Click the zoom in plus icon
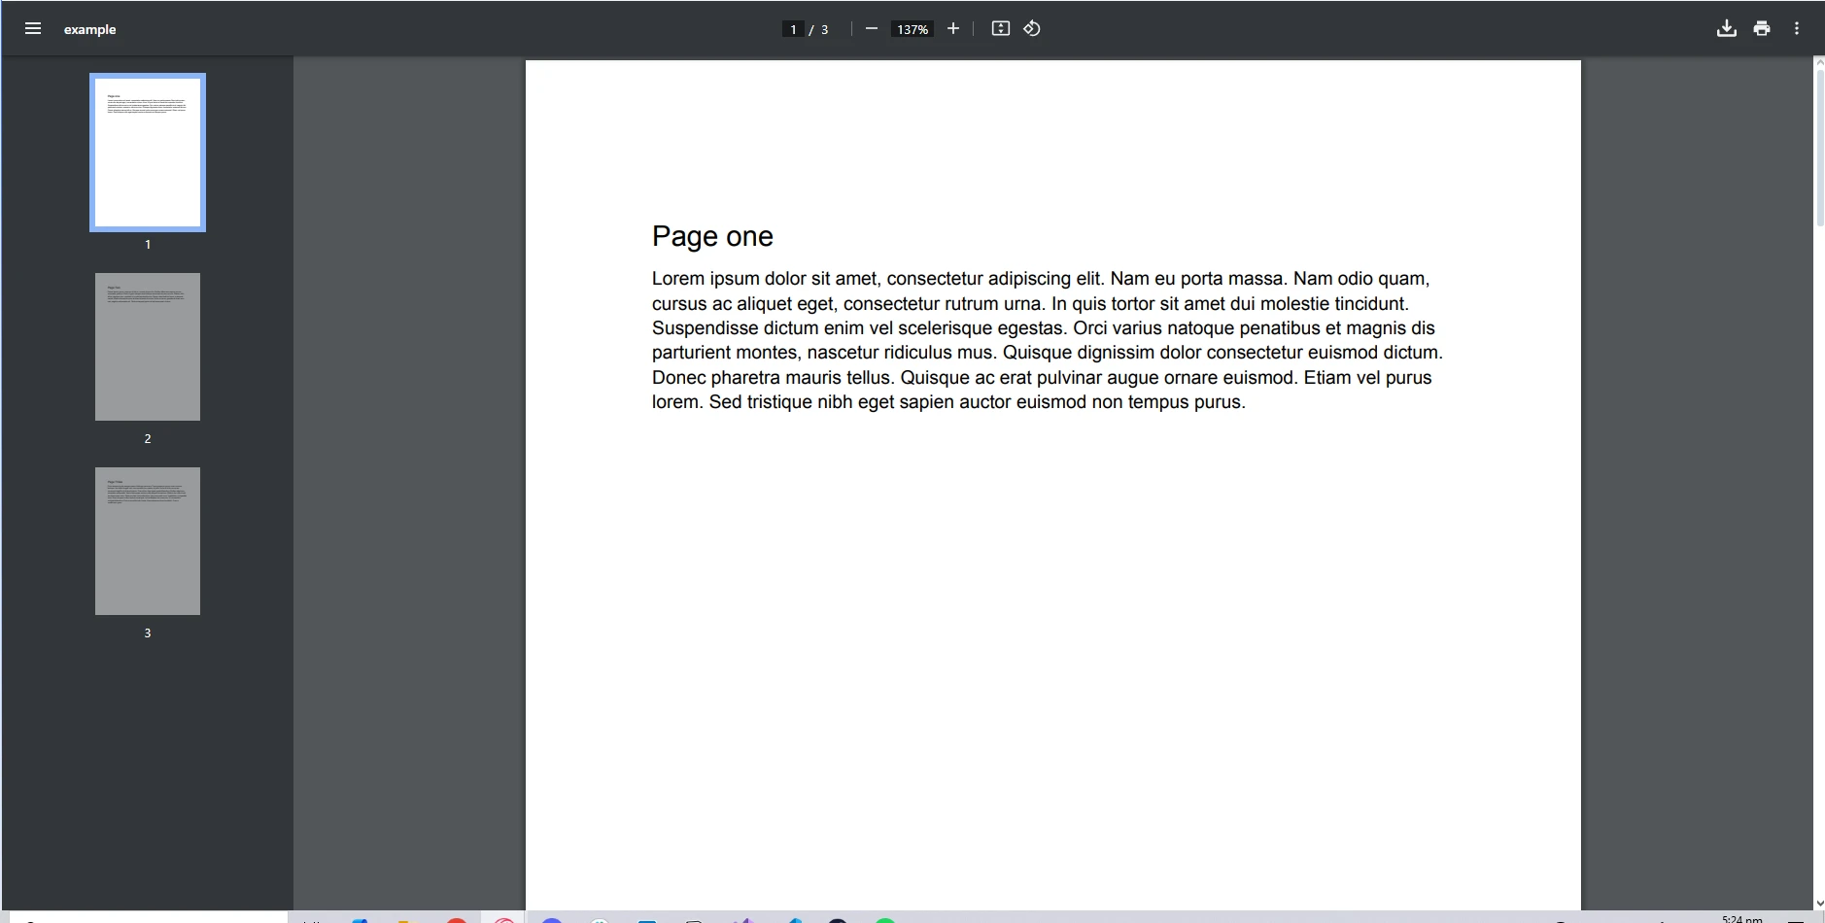 (953, 28)
